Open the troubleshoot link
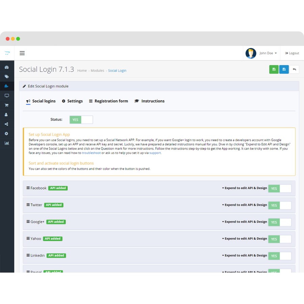 coord(91,153)
